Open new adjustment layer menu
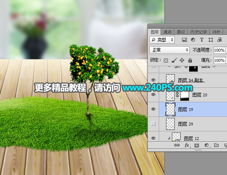 [207, 145]
